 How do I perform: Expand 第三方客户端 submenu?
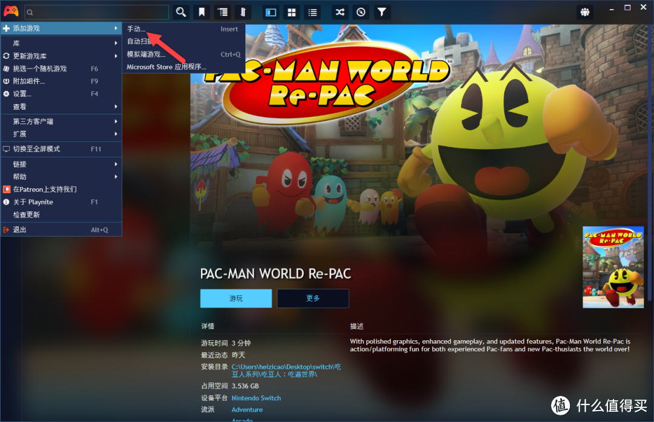(61, 121)
